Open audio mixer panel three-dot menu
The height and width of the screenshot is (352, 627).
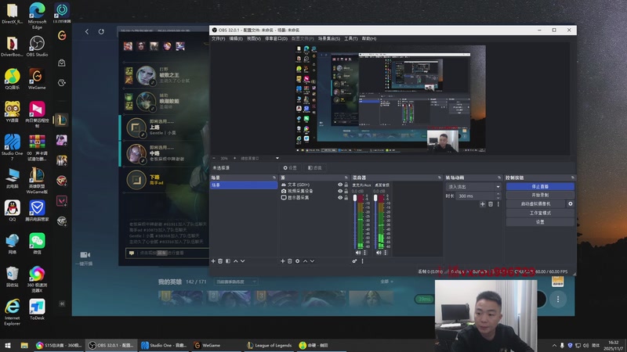tap(363, 261)
